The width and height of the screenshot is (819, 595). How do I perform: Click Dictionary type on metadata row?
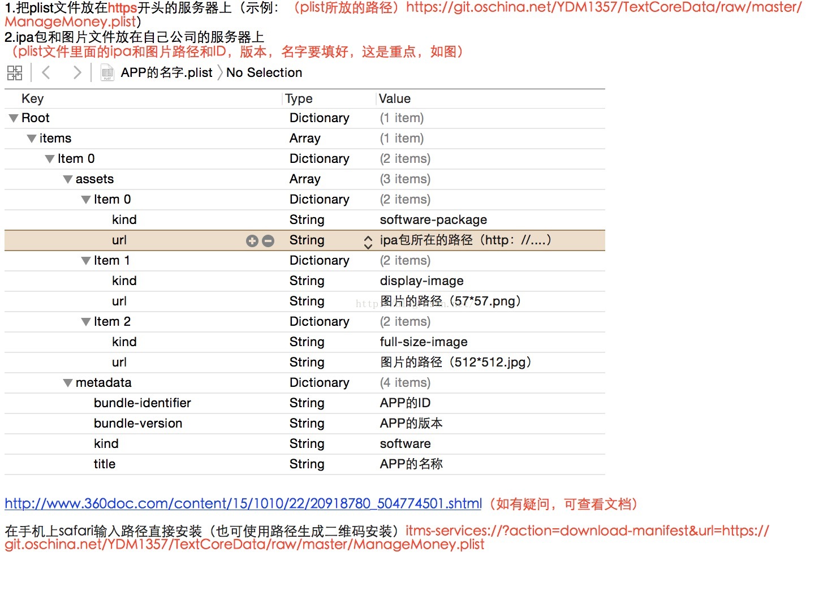pyautogui.click(x=320, y=383)
